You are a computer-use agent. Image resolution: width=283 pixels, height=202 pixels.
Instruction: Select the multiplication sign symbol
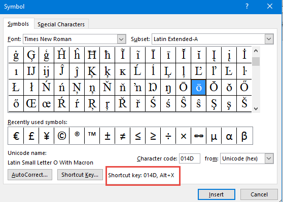184,136
